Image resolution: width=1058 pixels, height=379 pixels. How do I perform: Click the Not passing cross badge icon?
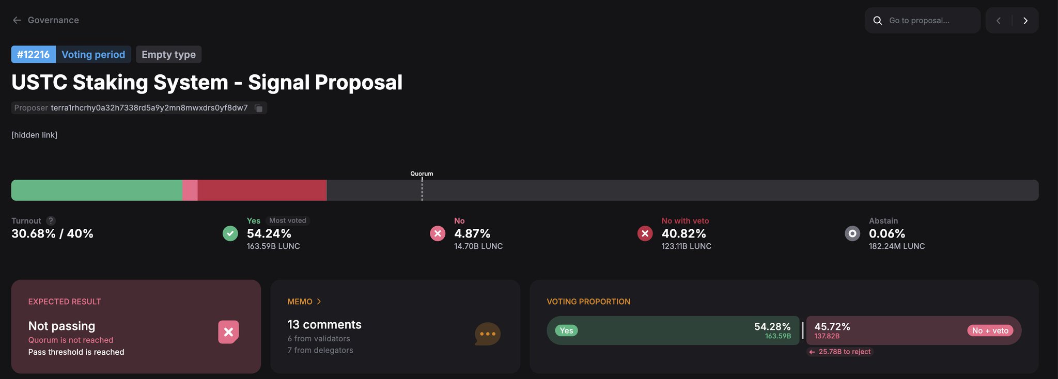pyautogui.click(x=228, y=332)
